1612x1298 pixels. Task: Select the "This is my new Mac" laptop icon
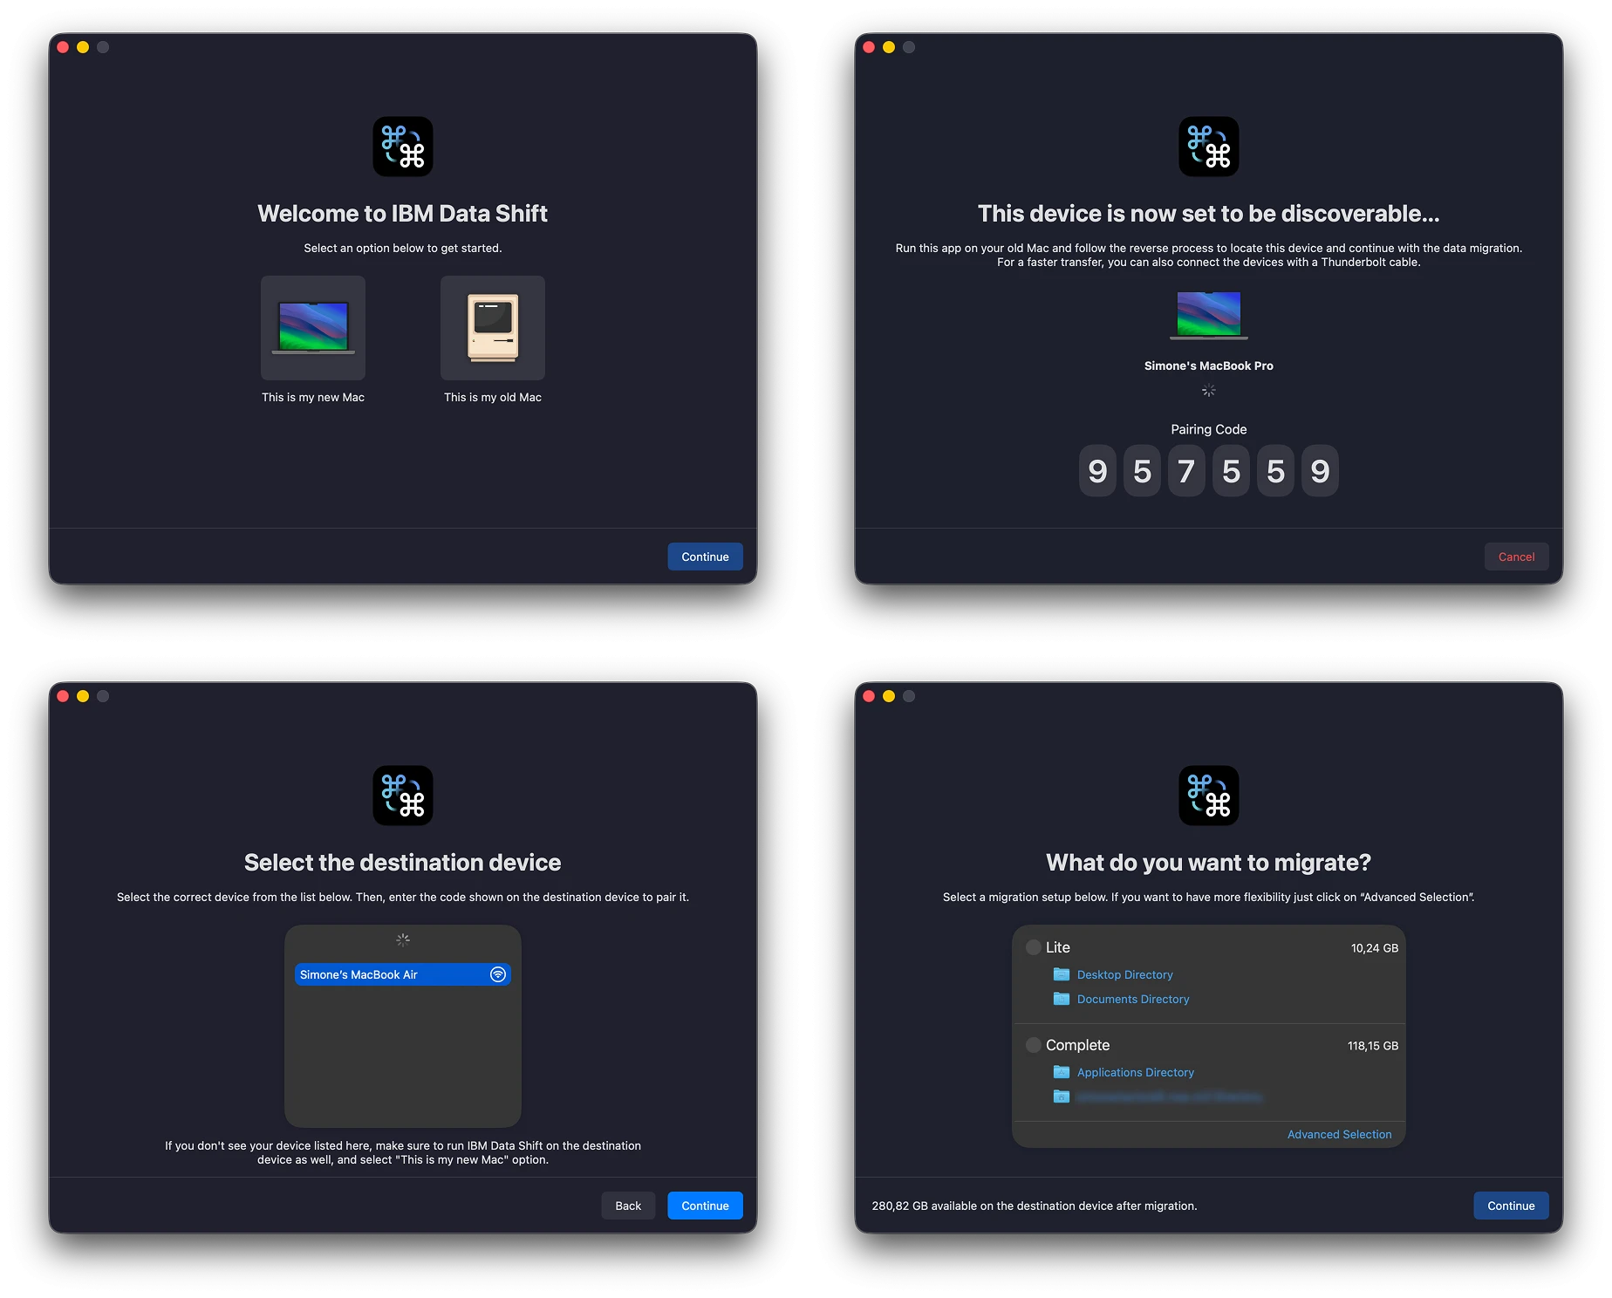pyautogui.click(x=313, y=328)
